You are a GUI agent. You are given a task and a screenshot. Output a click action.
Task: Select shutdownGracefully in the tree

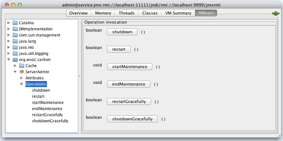pyautogui.click(x=50, y=121)
